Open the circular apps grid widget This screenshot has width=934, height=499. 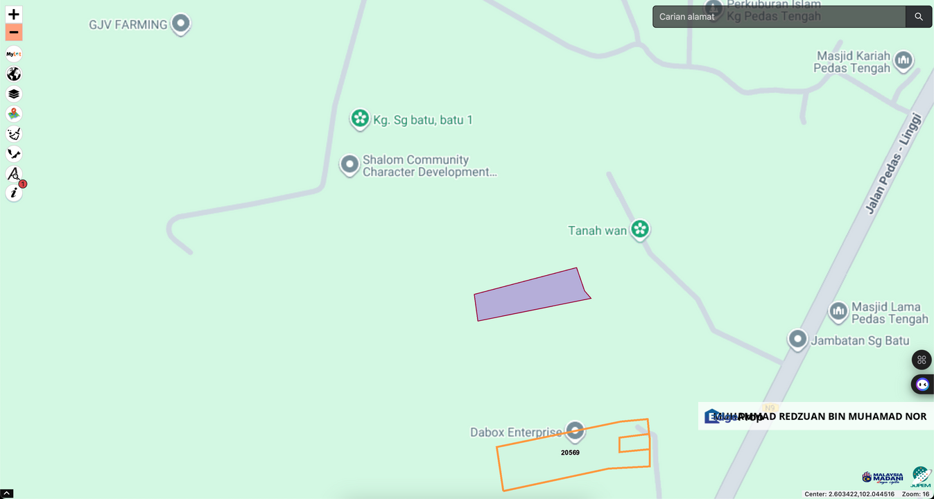pyautogui.click(x=922, y=360)
